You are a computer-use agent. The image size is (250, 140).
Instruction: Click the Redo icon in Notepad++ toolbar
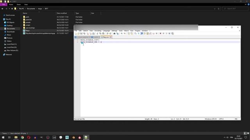(110, 33)
